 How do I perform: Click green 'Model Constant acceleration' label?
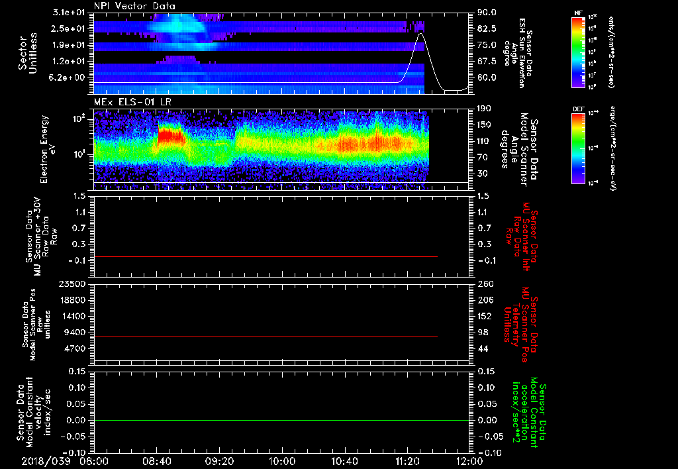(529, 413)
